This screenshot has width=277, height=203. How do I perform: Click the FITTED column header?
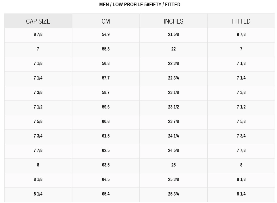pyautogui.click(x=241, y=21)
